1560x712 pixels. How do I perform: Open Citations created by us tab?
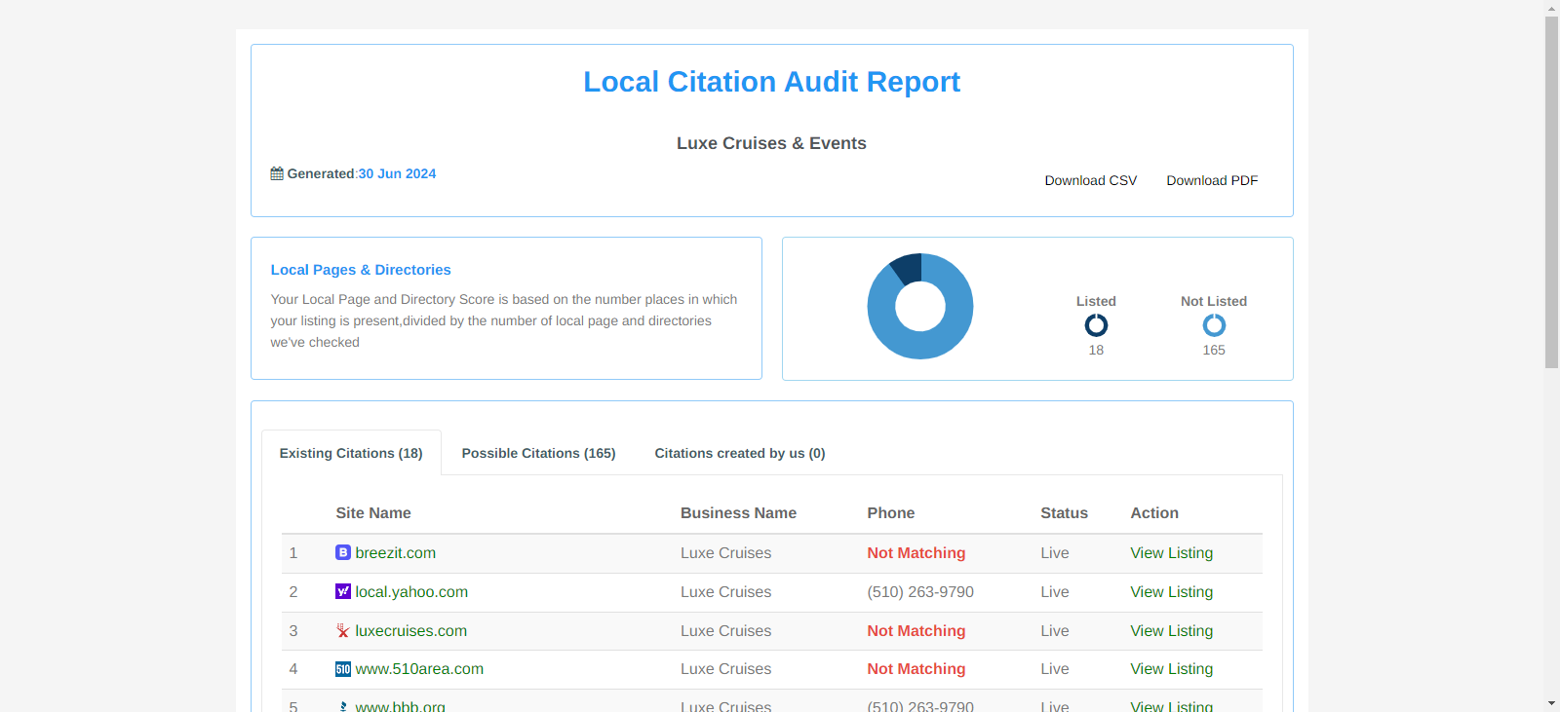point(739,453)
